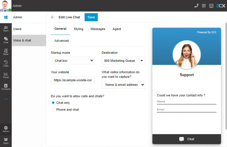Open the Panel section in sidebar
Image resolution: width=227 pixels, height=147 pixels.
point(6,75)
